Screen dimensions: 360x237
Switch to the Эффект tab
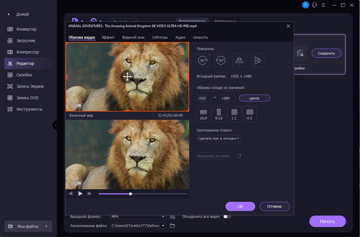pos(108,37)
